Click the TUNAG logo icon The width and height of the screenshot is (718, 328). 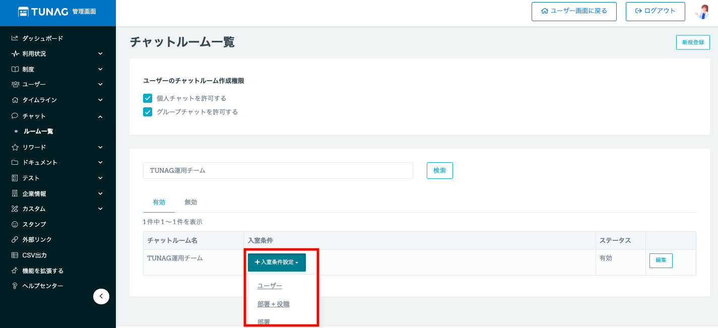24,12
